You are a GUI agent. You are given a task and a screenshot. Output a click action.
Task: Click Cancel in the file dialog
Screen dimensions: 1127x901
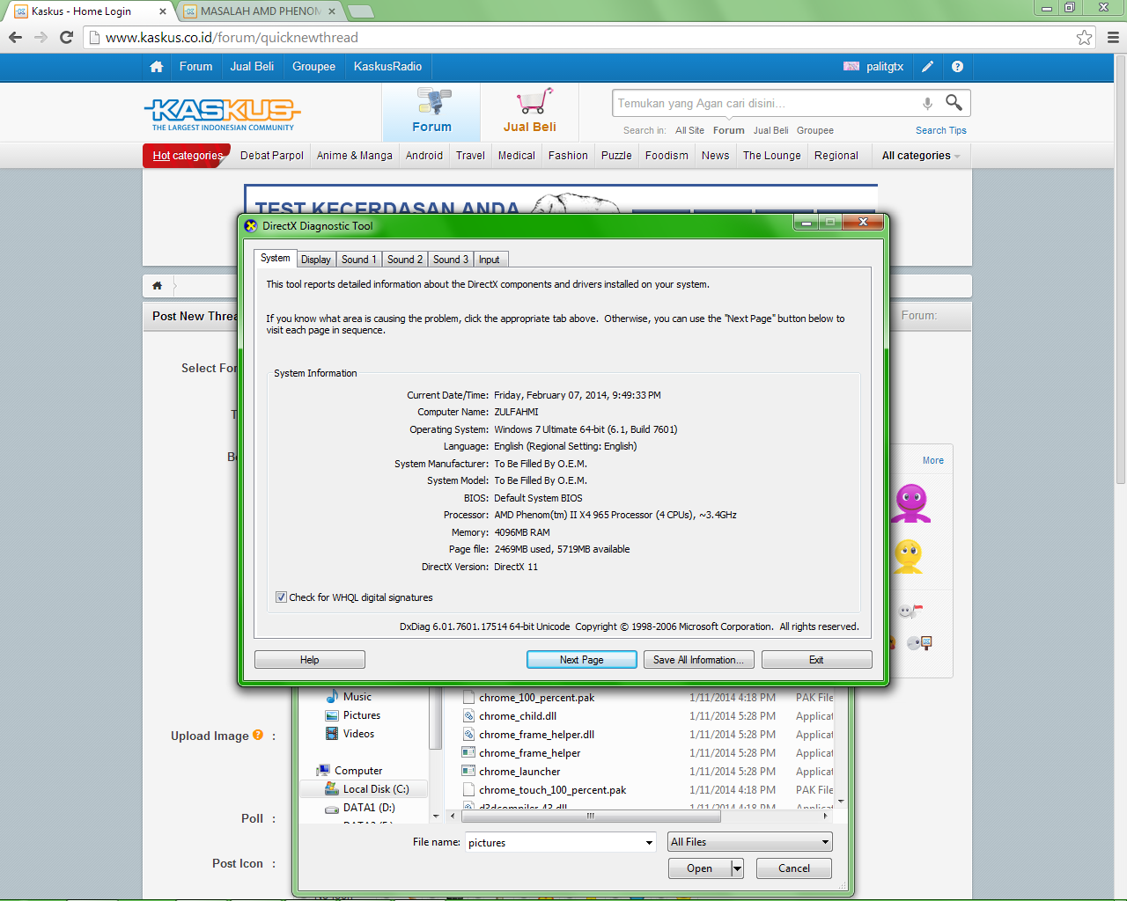click(794, 868)
